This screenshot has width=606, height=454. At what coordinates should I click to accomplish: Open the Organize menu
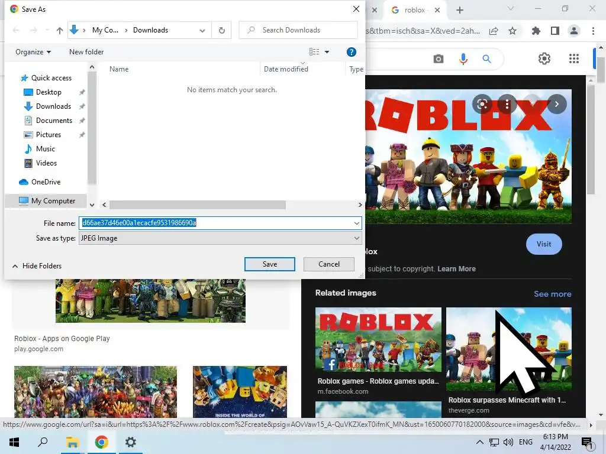(33, 52)
